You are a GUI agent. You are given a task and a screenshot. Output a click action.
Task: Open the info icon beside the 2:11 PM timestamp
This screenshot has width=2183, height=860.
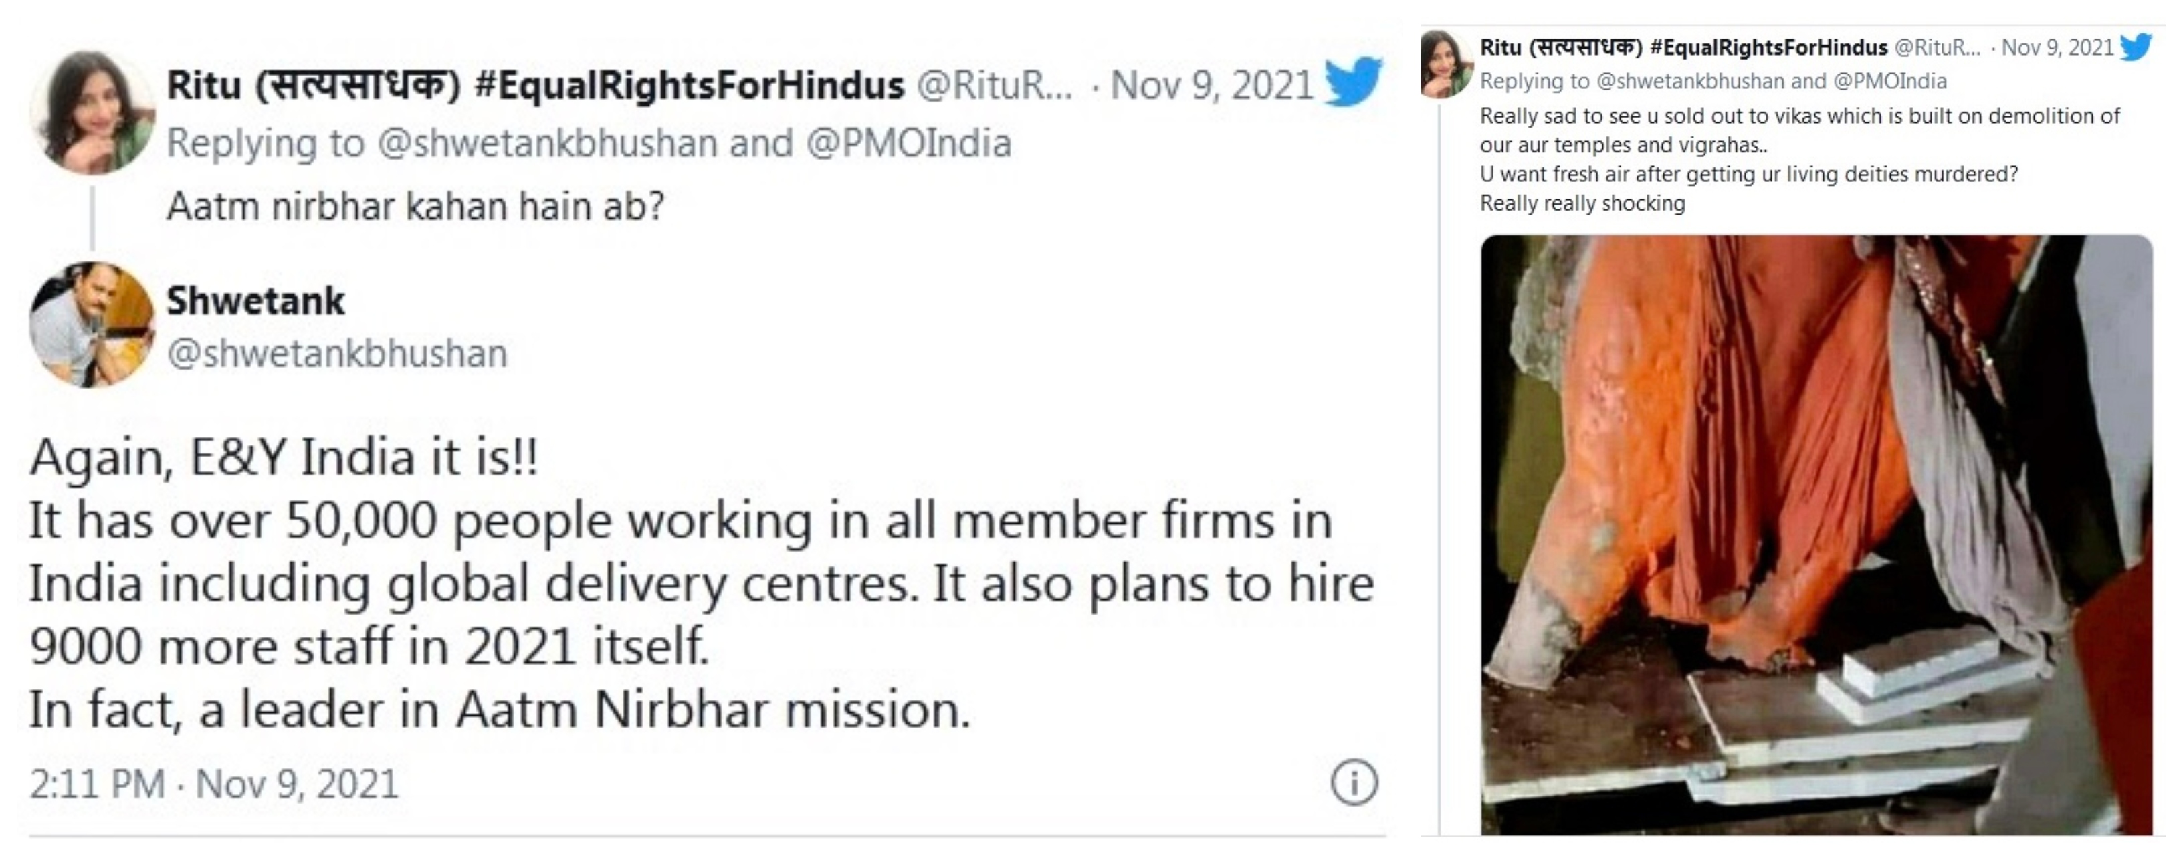point(1354,782)
